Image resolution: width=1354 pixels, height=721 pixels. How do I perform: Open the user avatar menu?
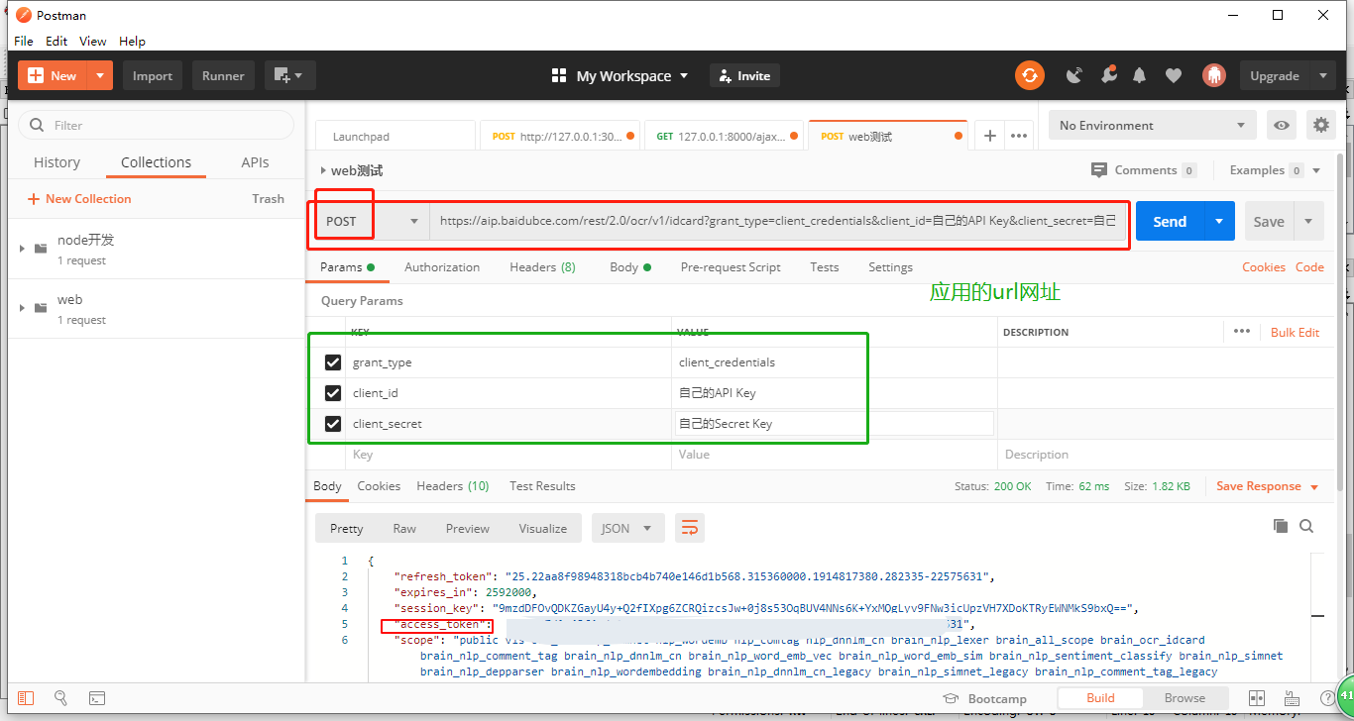pyautogui.click(x=1214, y=75)
